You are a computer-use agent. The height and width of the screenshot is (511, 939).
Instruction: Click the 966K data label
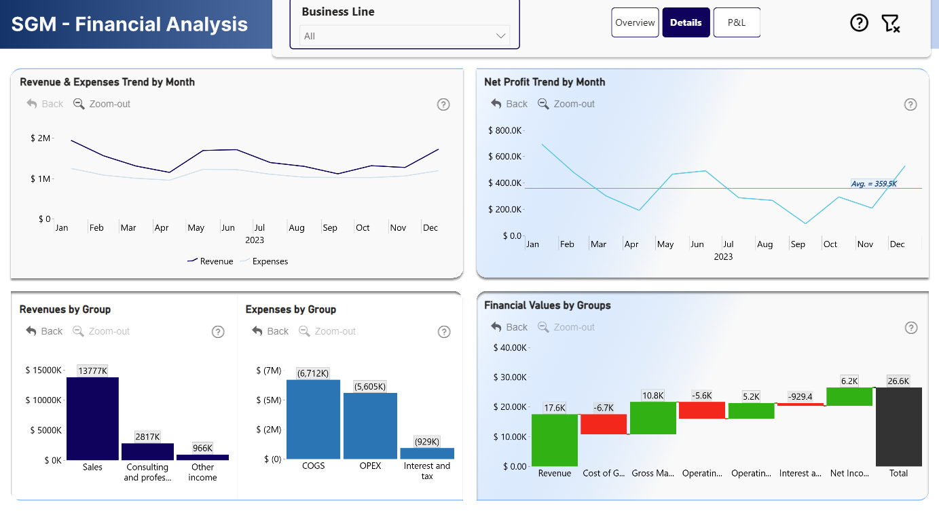202,448
